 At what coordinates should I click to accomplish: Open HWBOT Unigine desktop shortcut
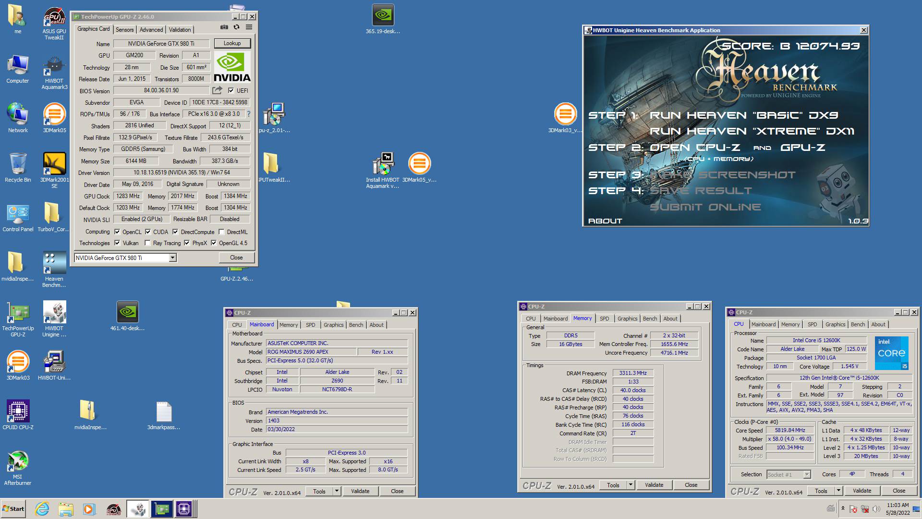click(x=54, y=319)
